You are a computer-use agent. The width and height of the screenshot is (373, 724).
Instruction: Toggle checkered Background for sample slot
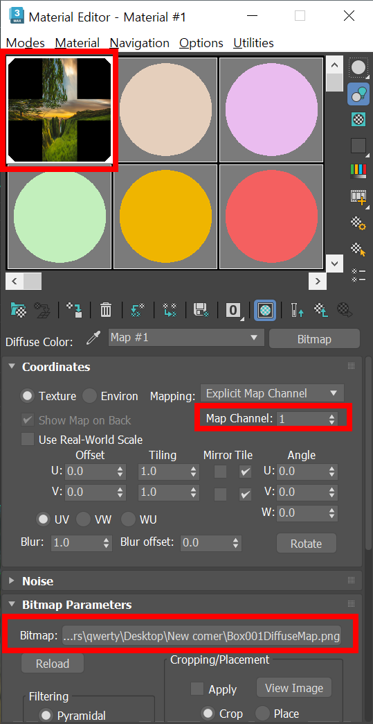(358, 119)
